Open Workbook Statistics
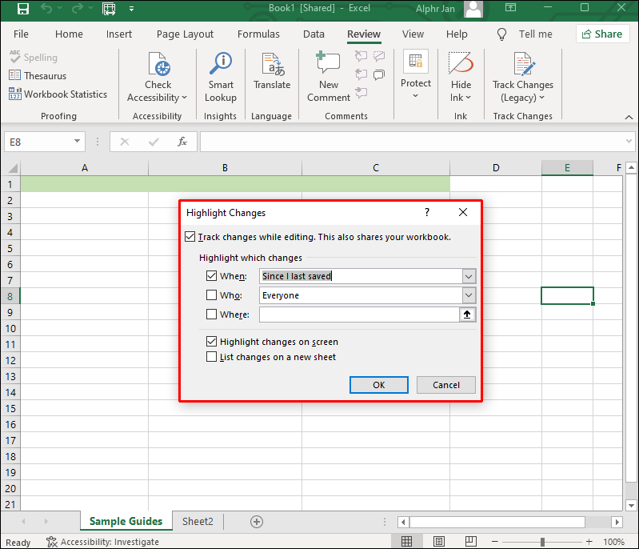The height and width of the screenshot is (549, 639). [x=58, y=94]
